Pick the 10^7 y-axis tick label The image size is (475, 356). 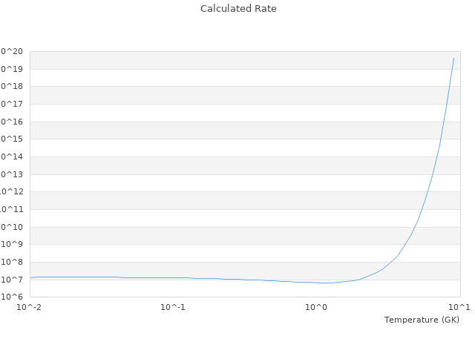(13, 280)
